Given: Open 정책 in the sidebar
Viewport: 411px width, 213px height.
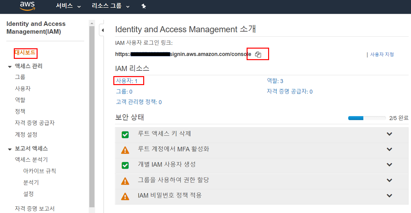Looking at the screenshot, I should (20, 112).
